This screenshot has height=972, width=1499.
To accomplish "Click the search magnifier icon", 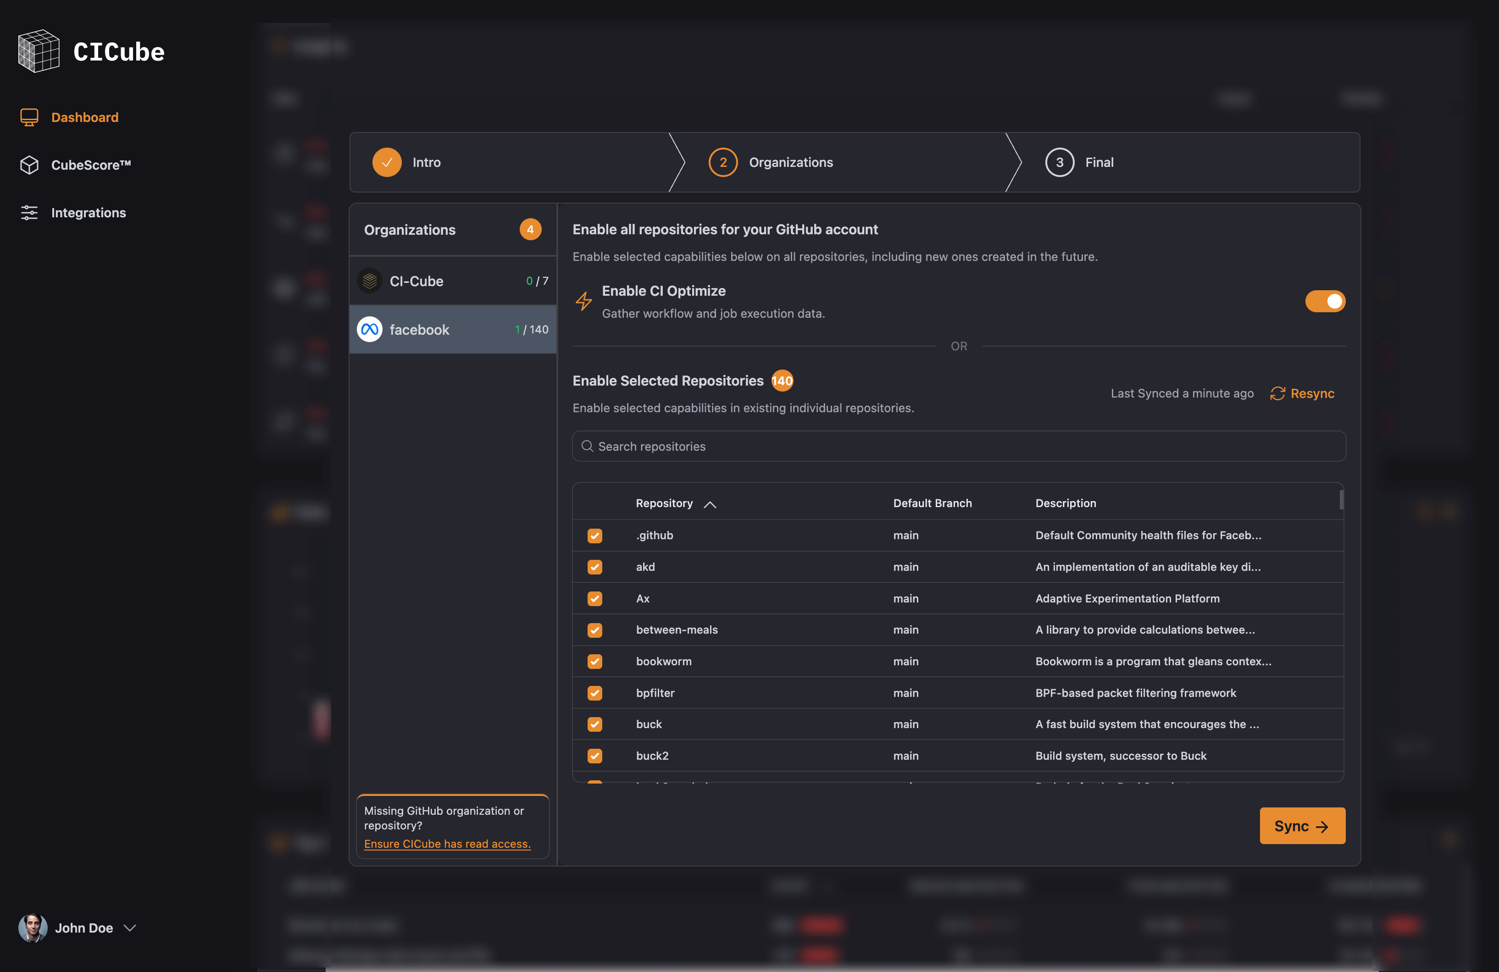I will pos(587,446).
